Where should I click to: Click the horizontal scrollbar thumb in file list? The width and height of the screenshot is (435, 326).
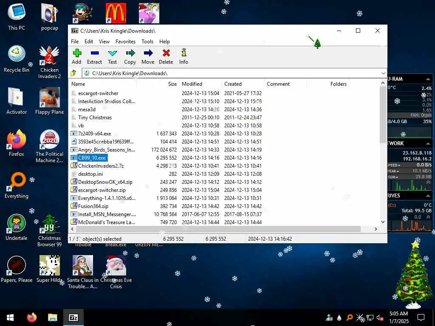(218, 229)
